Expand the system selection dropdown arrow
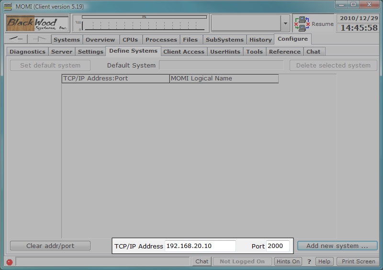The image size is (383, 270). click(285, 23)
